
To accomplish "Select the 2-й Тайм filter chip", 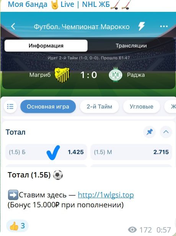I will pyautogui.click(x=99, y=107).
